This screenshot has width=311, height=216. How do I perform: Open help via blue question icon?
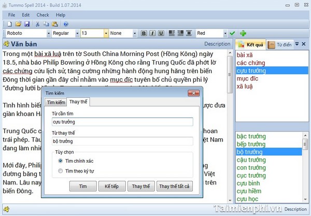click(66, 24)
